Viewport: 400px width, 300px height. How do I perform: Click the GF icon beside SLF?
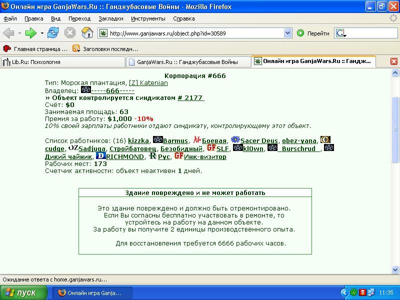211,147
